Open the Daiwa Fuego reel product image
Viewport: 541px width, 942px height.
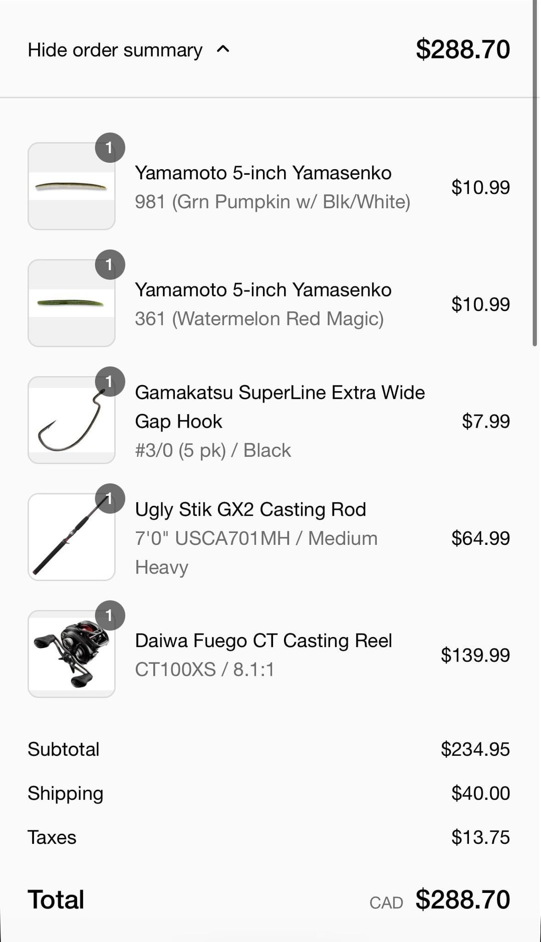[71, 654]
